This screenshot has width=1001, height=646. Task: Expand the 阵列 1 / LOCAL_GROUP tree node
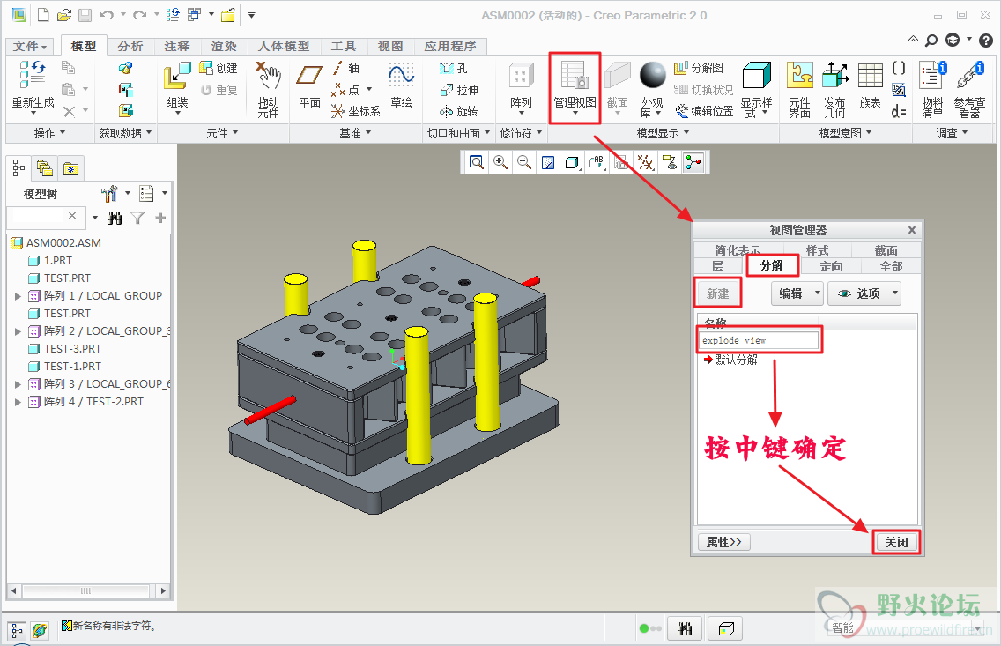pyautogui.click(x=18, y=296)
